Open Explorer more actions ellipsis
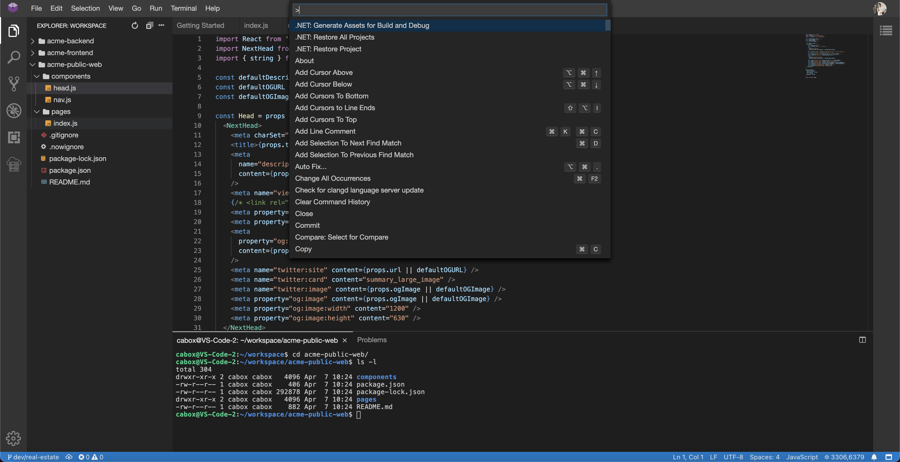 [x=162, y=25]
